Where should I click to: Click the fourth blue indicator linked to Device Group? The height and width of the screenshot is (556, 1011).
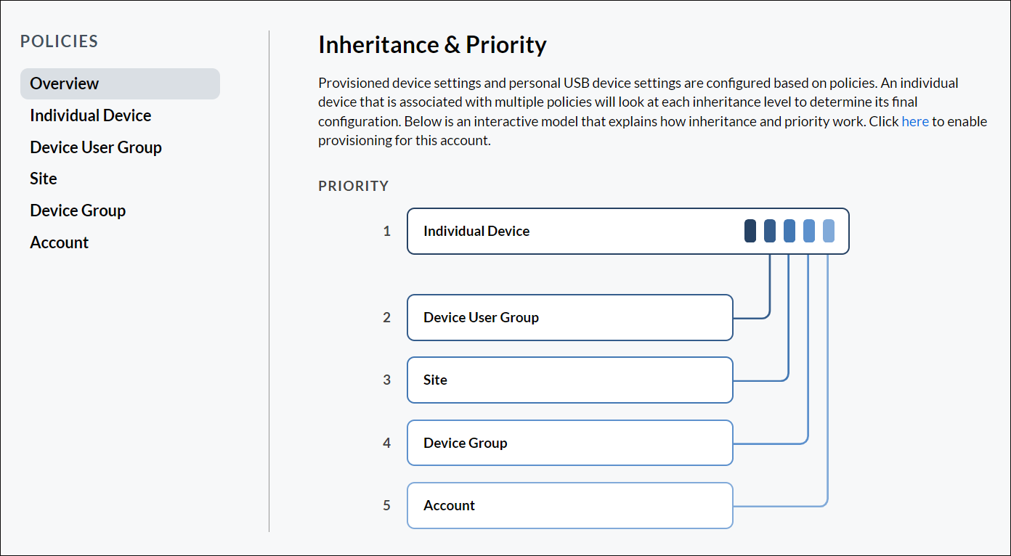[x=809, y=230]
